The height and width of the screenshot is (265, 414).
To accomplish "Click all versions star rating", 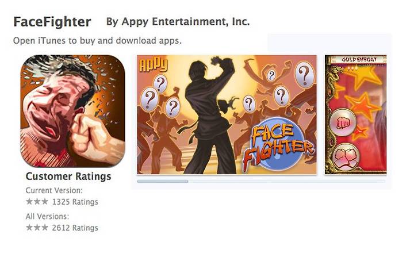I will (37, 227).
